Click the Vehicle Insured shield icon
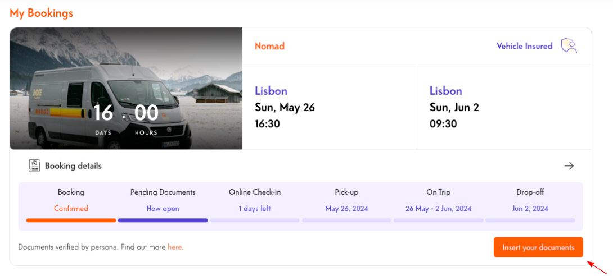 tap(569, 46)
